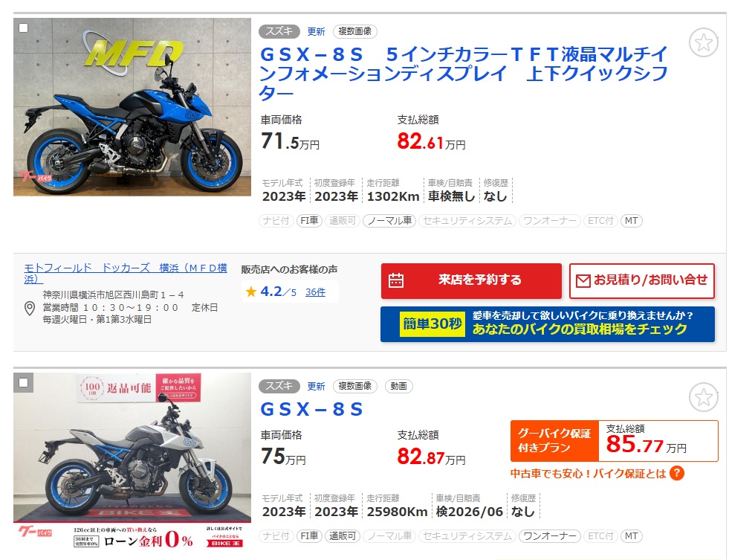This screenshot has height=560, width=755.
Task: Click the shop location pin icon
Action: tap(30, 309)
